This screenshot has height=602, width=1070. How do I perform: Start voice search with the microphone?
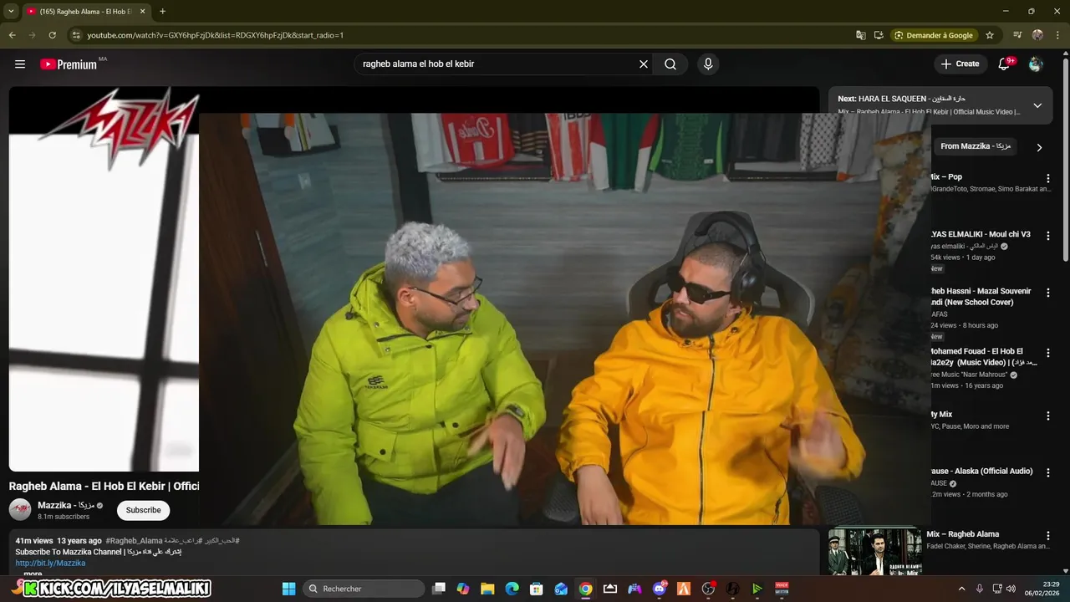click(708, 64)
